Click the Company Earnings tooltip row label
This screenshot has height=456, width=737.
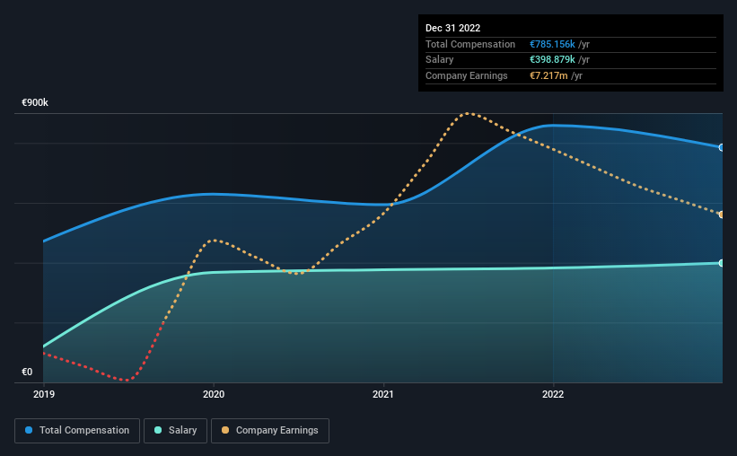[466, 75]
